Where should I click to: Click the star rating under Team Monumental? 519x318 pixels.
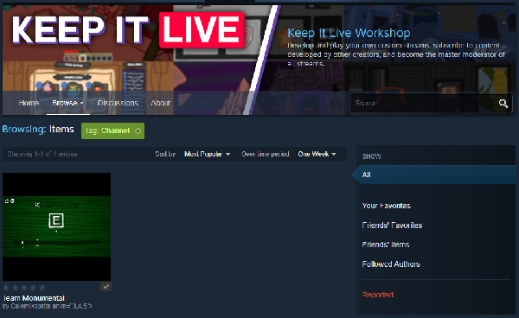[24, 287]
